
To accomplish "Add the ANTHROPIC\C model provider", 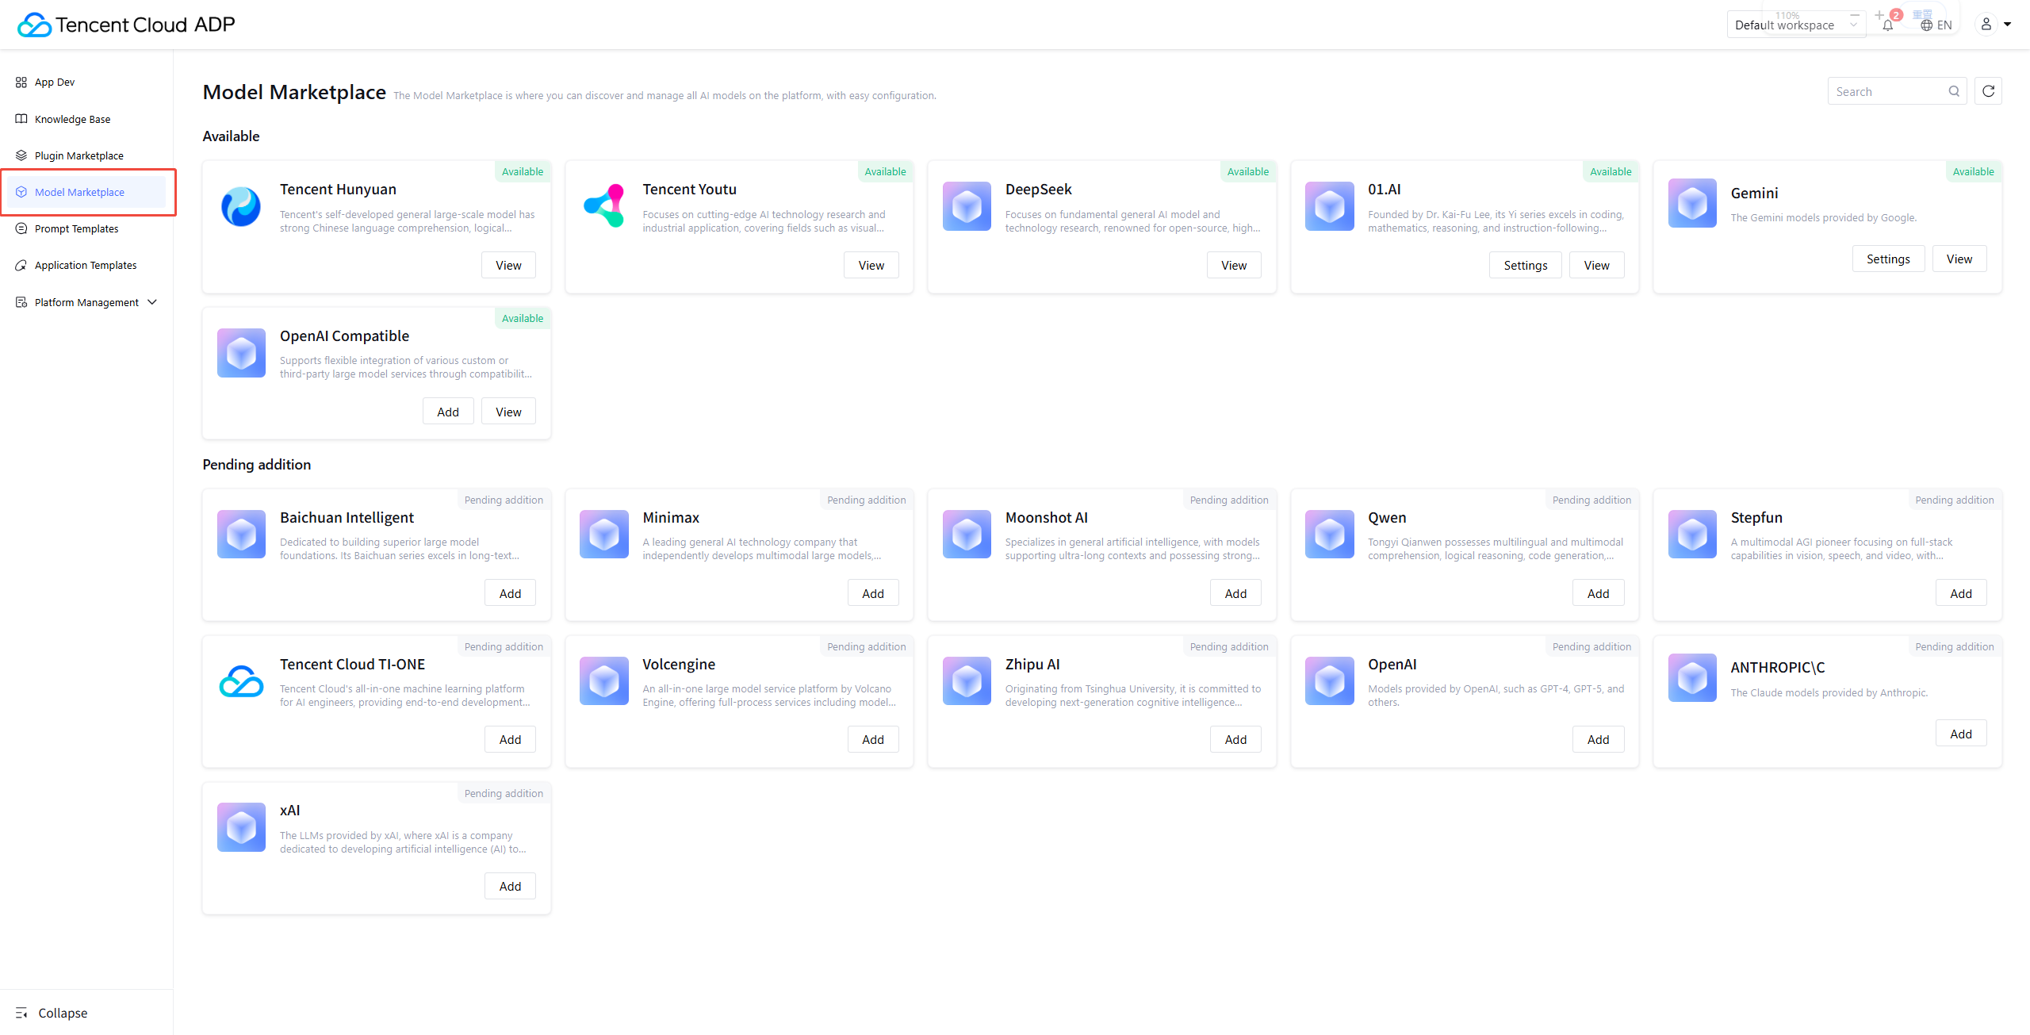I will (x=1960, y=734).
